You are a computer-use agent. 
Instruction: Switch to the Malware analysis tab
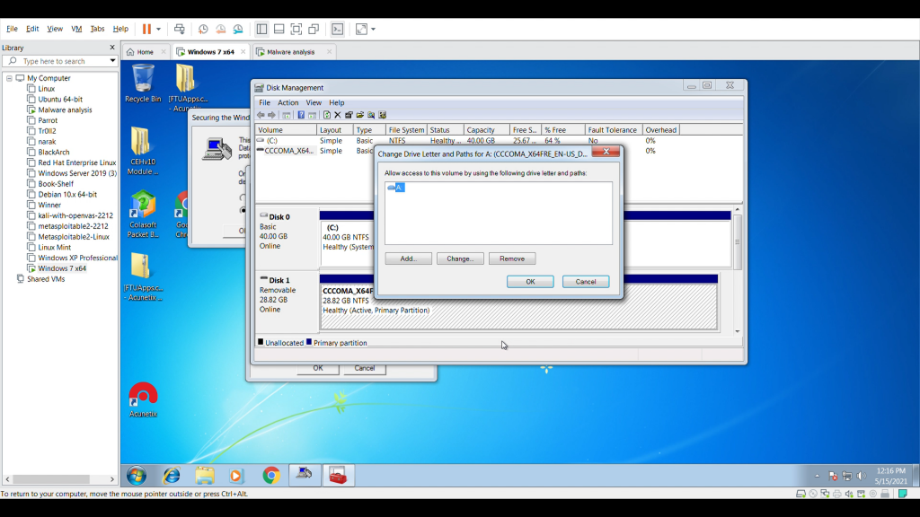coord(291,51)
